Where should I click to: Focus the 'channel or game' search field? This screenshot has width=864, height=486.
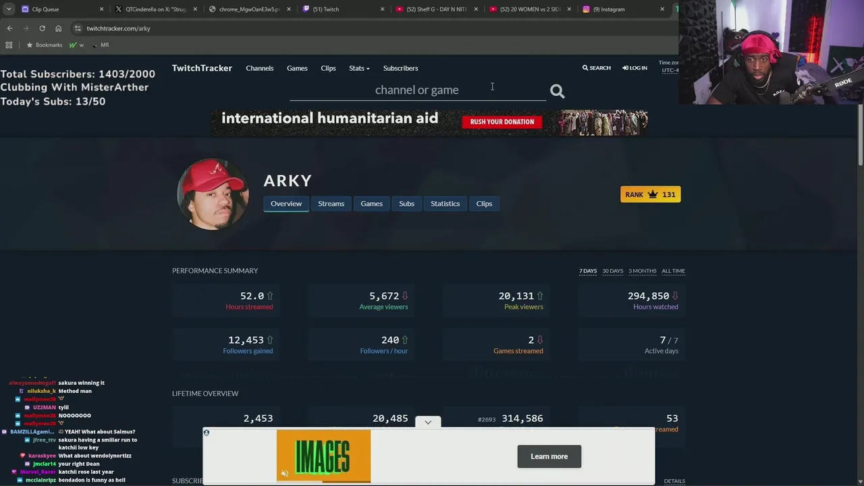pyautogui.click(x=417, y=90)
